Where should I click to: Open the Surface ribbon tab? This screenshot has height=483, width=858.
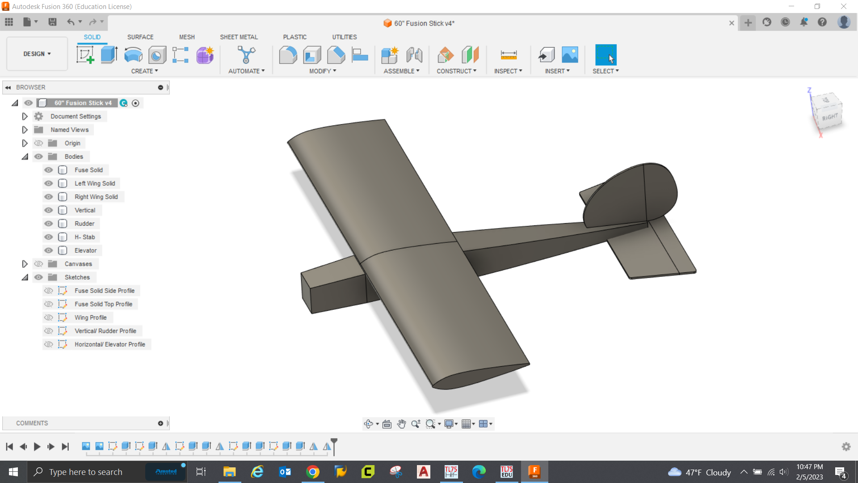140,37
